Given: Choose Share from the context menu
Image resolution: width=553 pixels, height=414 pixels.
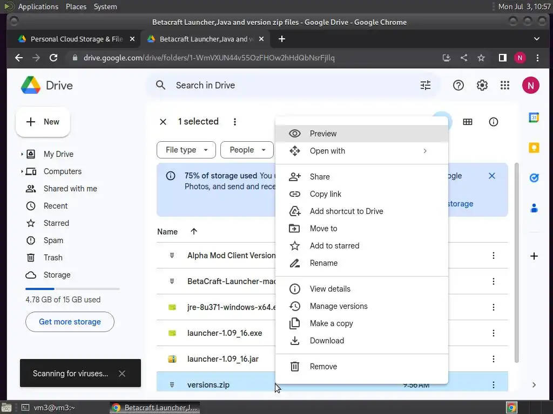Looking at the screenshot, I should coord(361,176).
